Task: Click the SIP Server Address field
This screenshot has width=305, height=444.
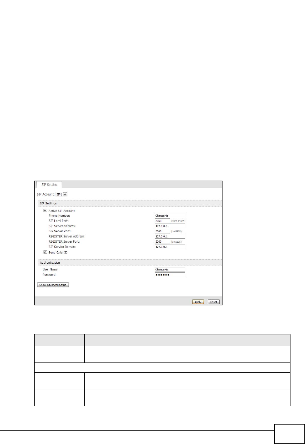Action: click(170, 226)
